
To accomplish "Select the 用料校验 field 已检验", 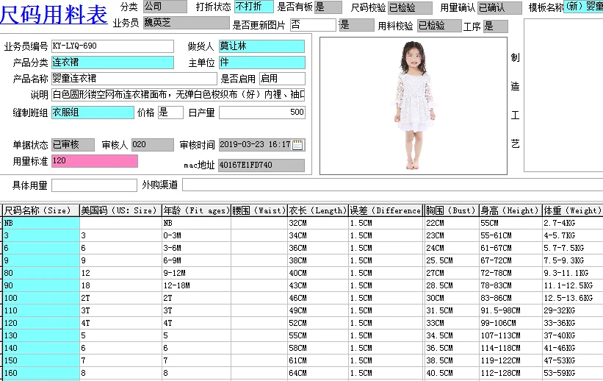I will [x=439, y=26].
